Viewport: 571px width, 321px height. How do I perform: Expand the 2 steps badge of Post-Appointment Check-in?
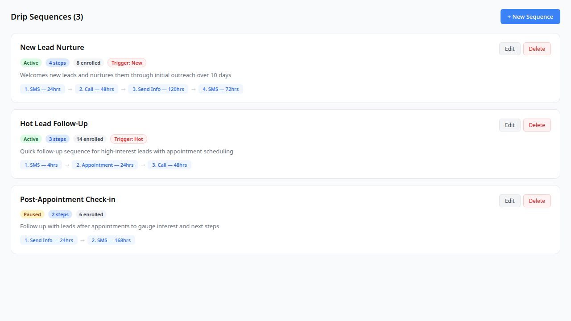(x=60, y=214)
